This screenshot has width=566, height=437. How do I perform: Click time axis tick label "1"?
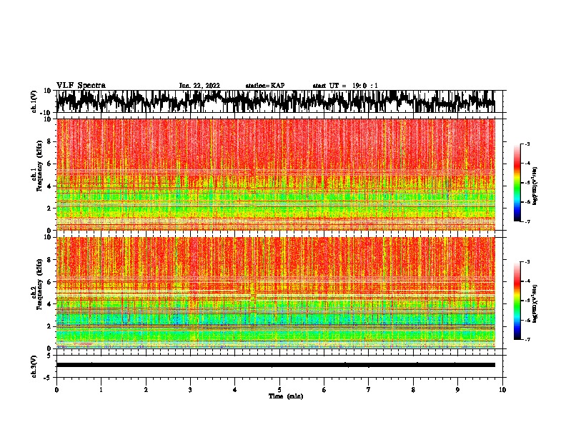(101, 390)
